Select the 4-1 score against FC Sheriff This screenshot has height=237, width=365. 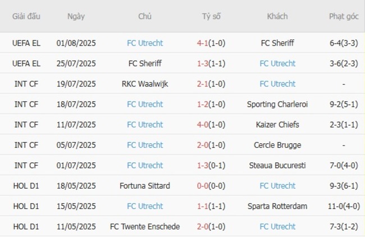pos(203,43)
